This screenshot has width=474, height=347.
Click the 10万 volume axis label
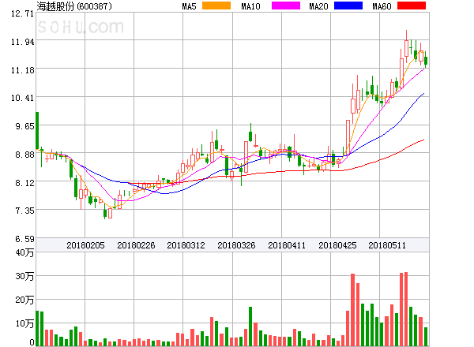(x=24, y=323)
